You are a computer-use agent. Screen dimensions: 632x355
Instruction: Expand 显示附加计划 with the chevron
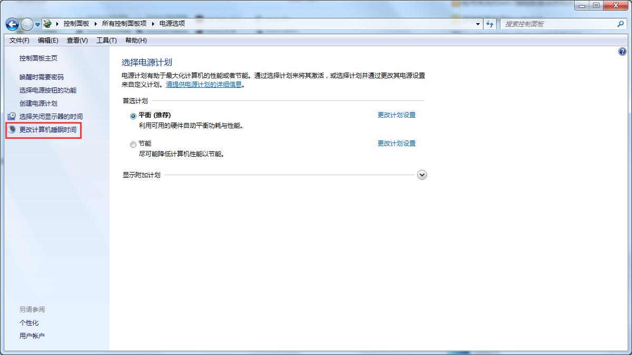(x=421, y=175)
